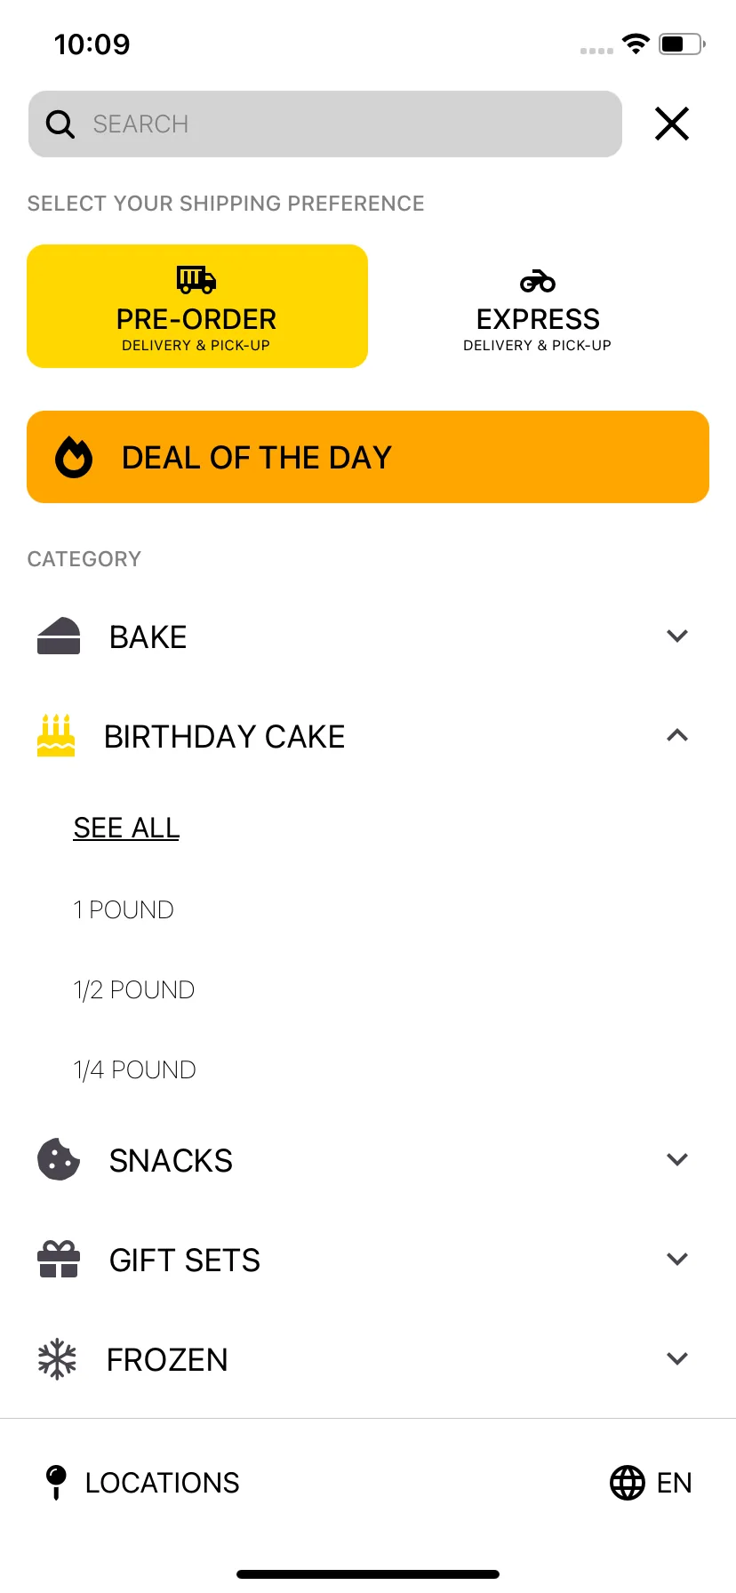Open the 1 Pound subcategory
The height and width of the screenshot is (1593, 736).
tap(124, 909)
